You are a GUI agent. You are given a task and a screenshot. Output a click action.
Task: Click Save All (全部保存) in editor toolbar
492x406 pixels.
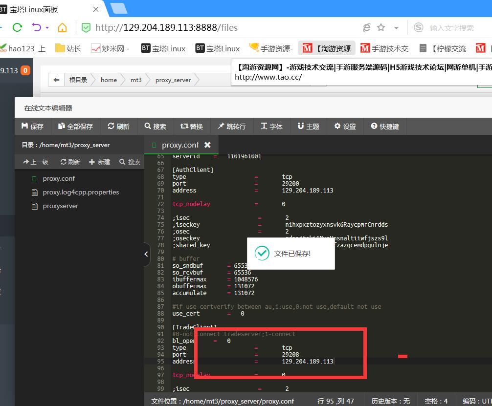coord(75,126)
